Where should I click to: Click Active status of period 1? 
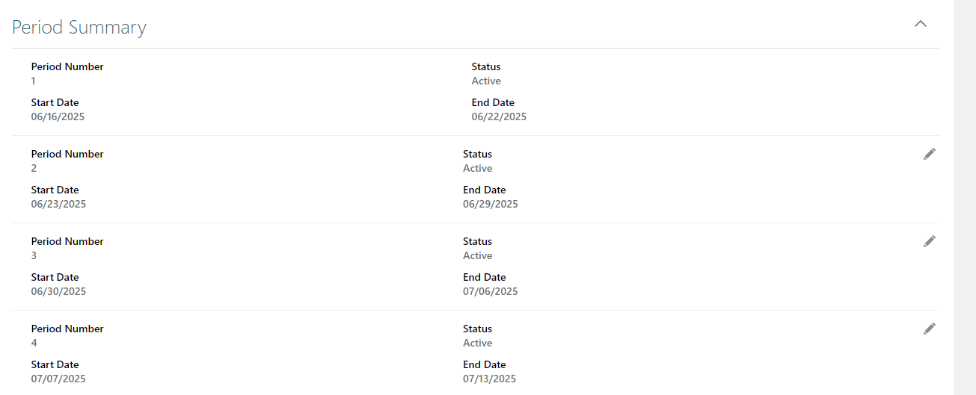click(486, 81)
